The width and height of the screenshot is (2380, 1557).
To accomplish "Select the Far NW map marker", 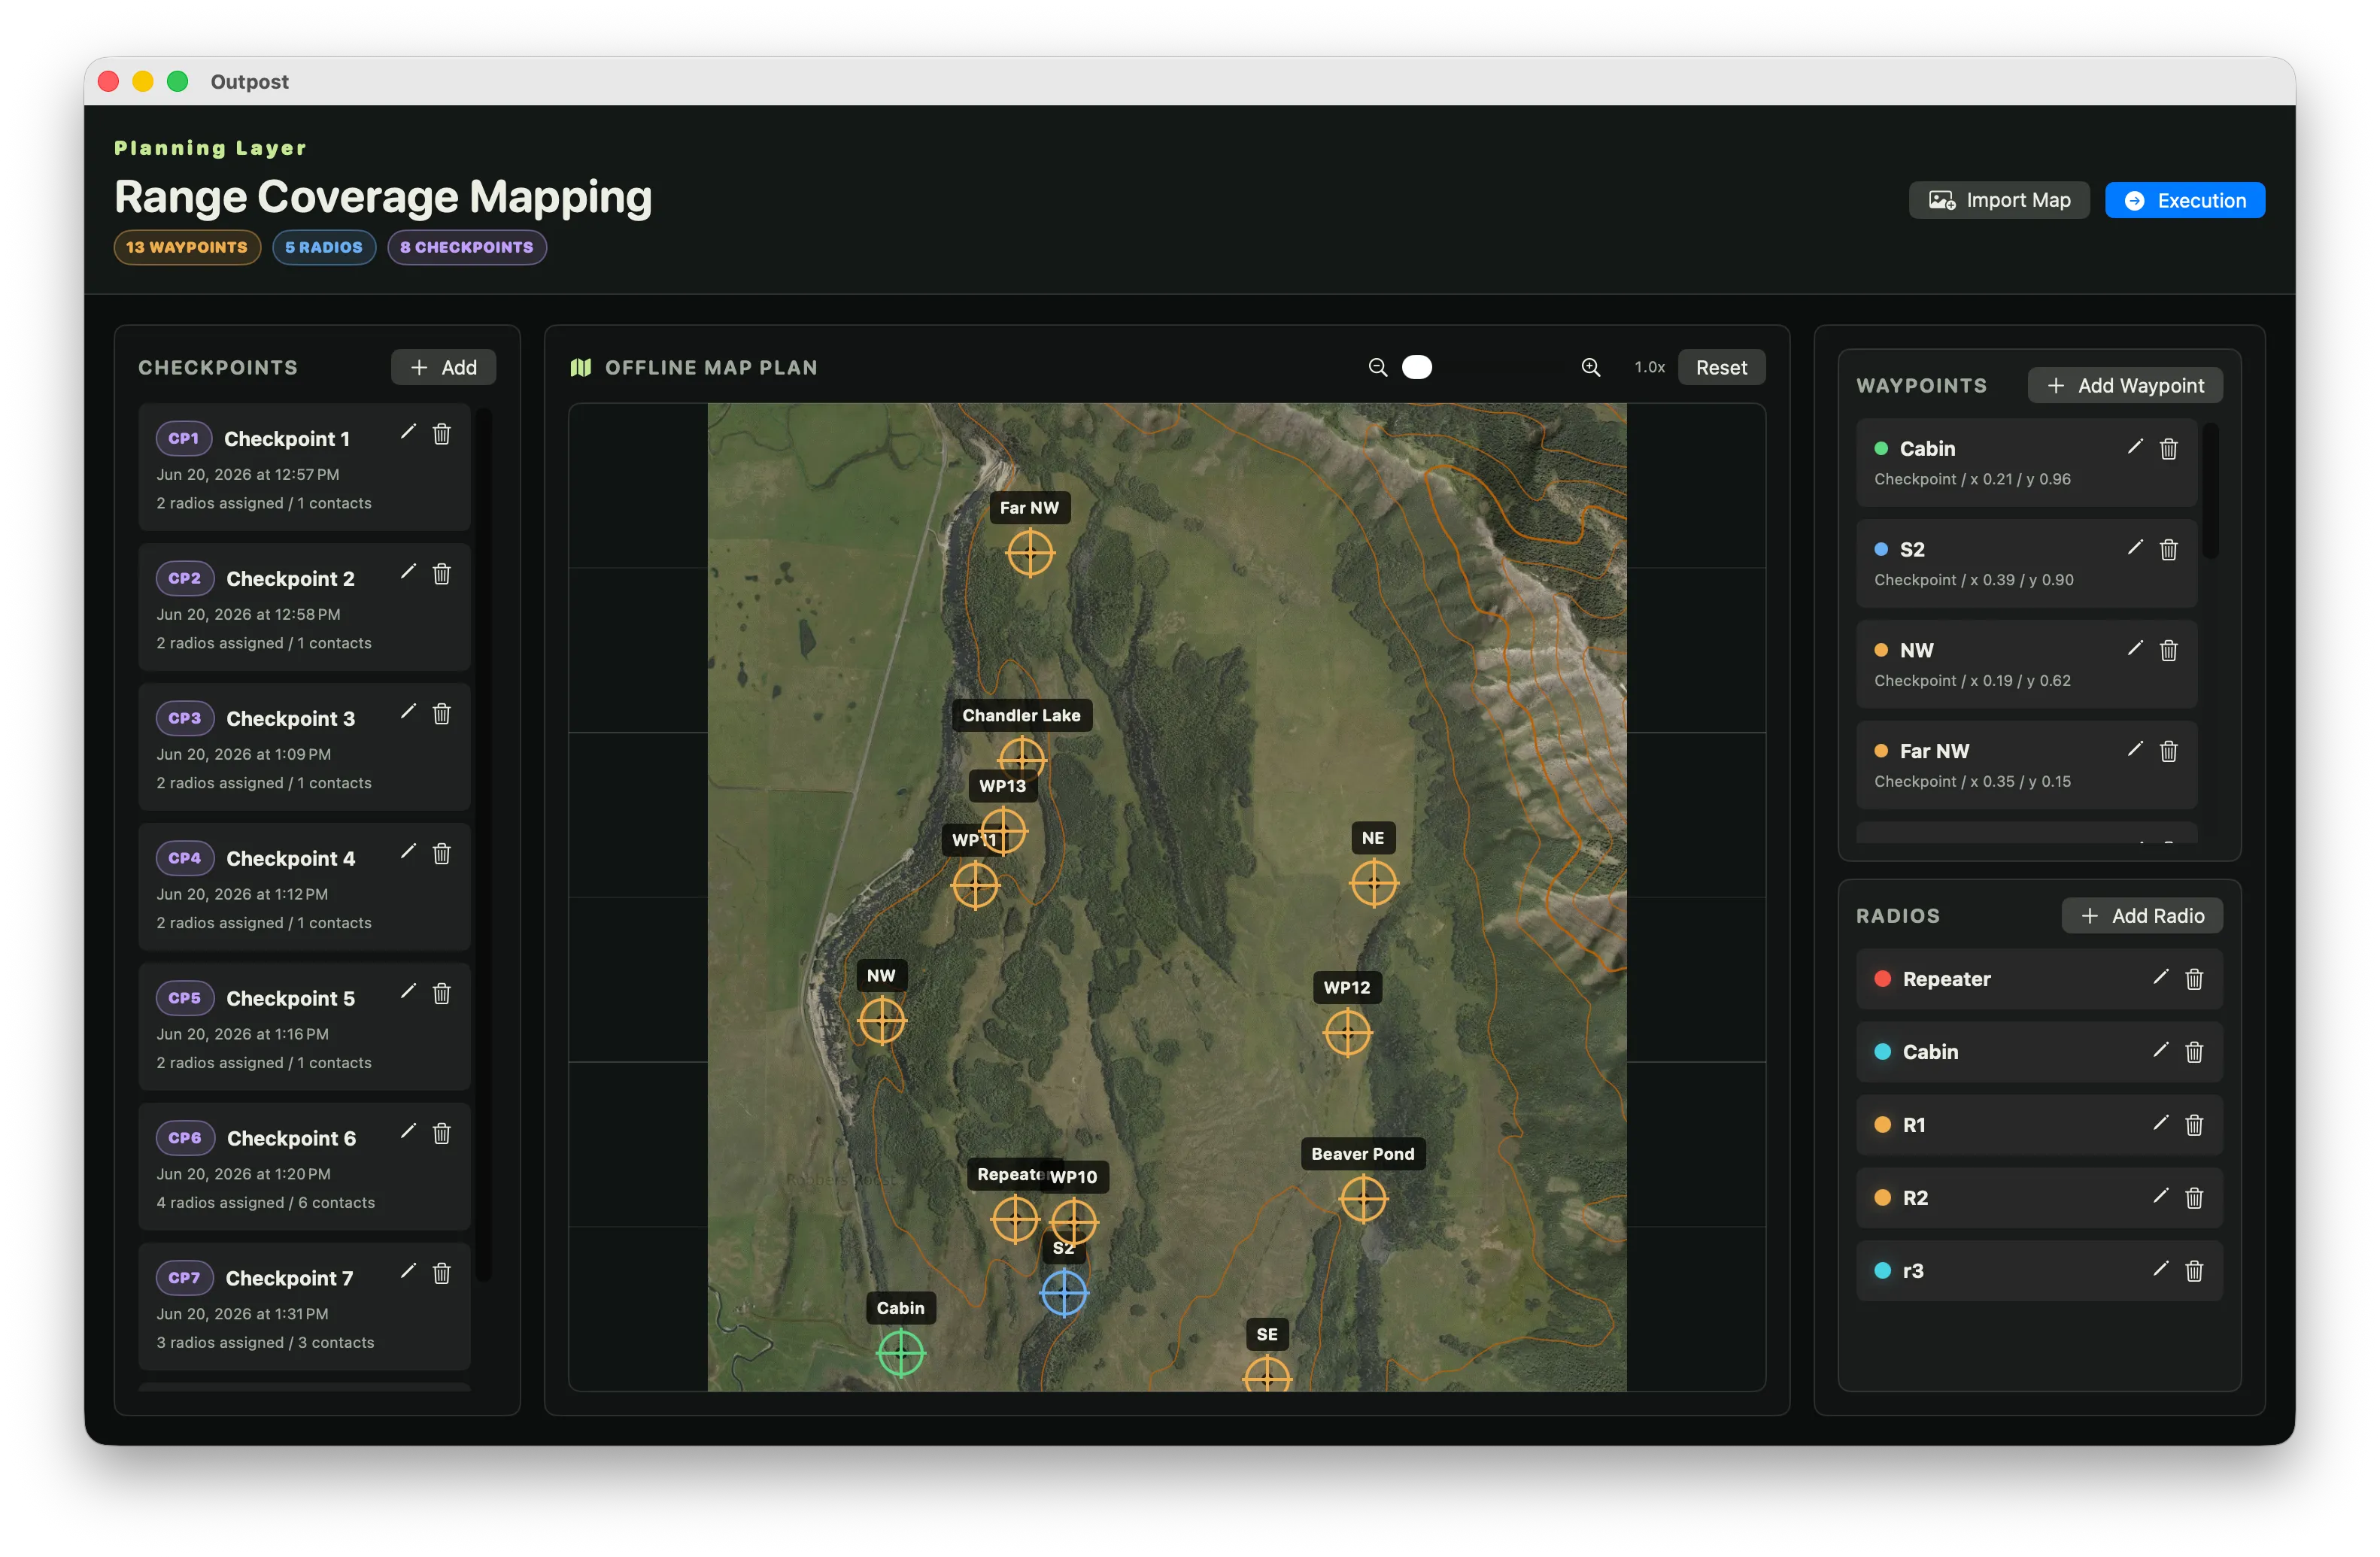I will pos(1030,552).
